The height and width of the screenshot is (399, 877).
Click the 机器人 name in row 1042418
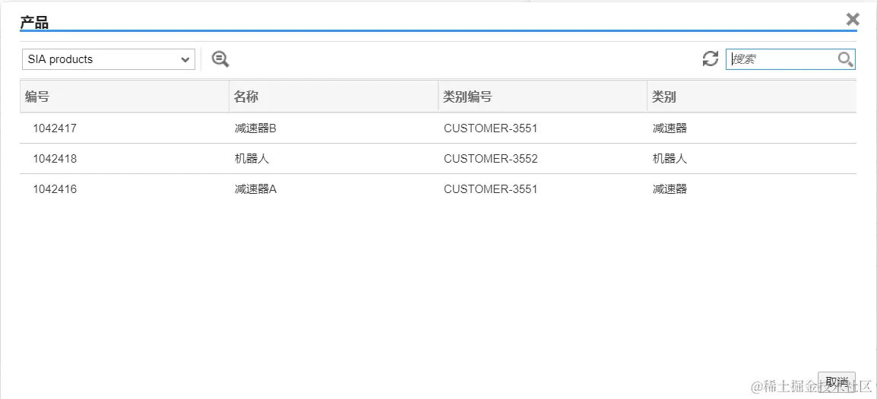(252, 159)
